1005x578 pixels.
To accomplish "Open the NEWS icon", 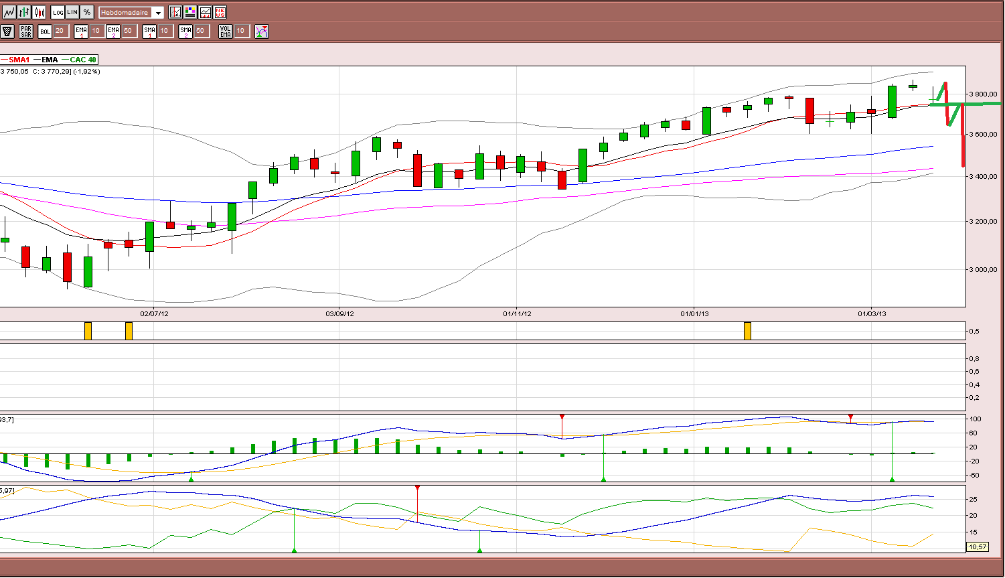I will tap(220, 12).
